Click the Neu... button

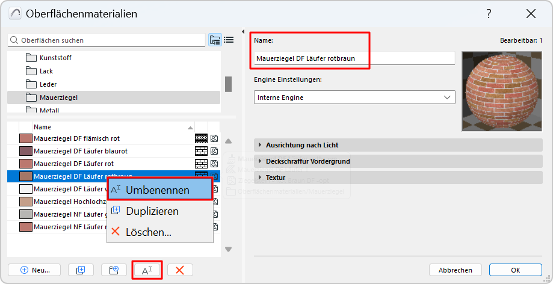click(35, 270)
